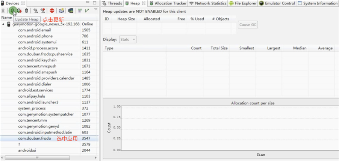
Task: Click the Cause GC button
Action: 248,25
